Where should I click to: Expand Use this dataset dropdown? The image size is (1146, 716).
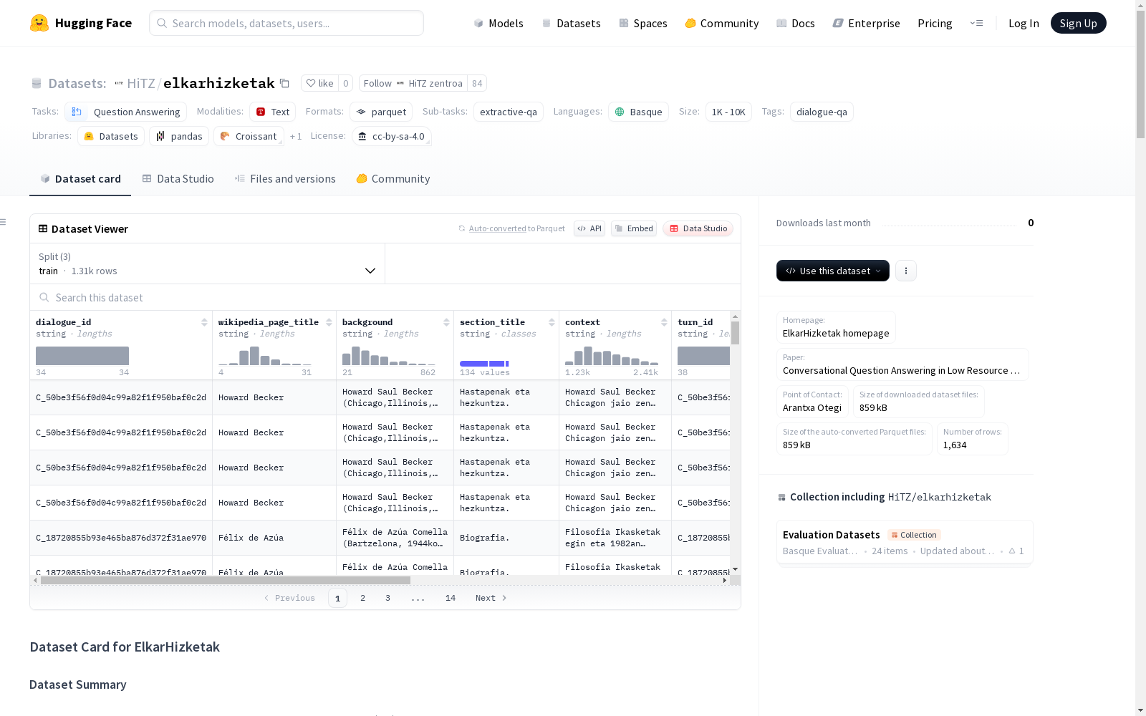833,271
